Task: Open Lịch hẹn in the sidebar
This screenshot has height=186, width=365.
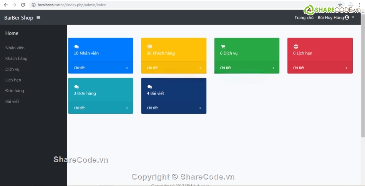Action: pos(13,80)
